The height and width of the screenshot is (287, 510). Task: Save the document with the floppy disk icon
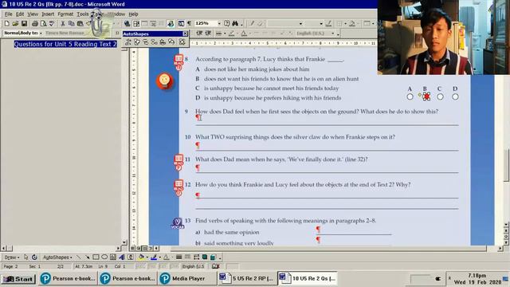pos(24,24)
